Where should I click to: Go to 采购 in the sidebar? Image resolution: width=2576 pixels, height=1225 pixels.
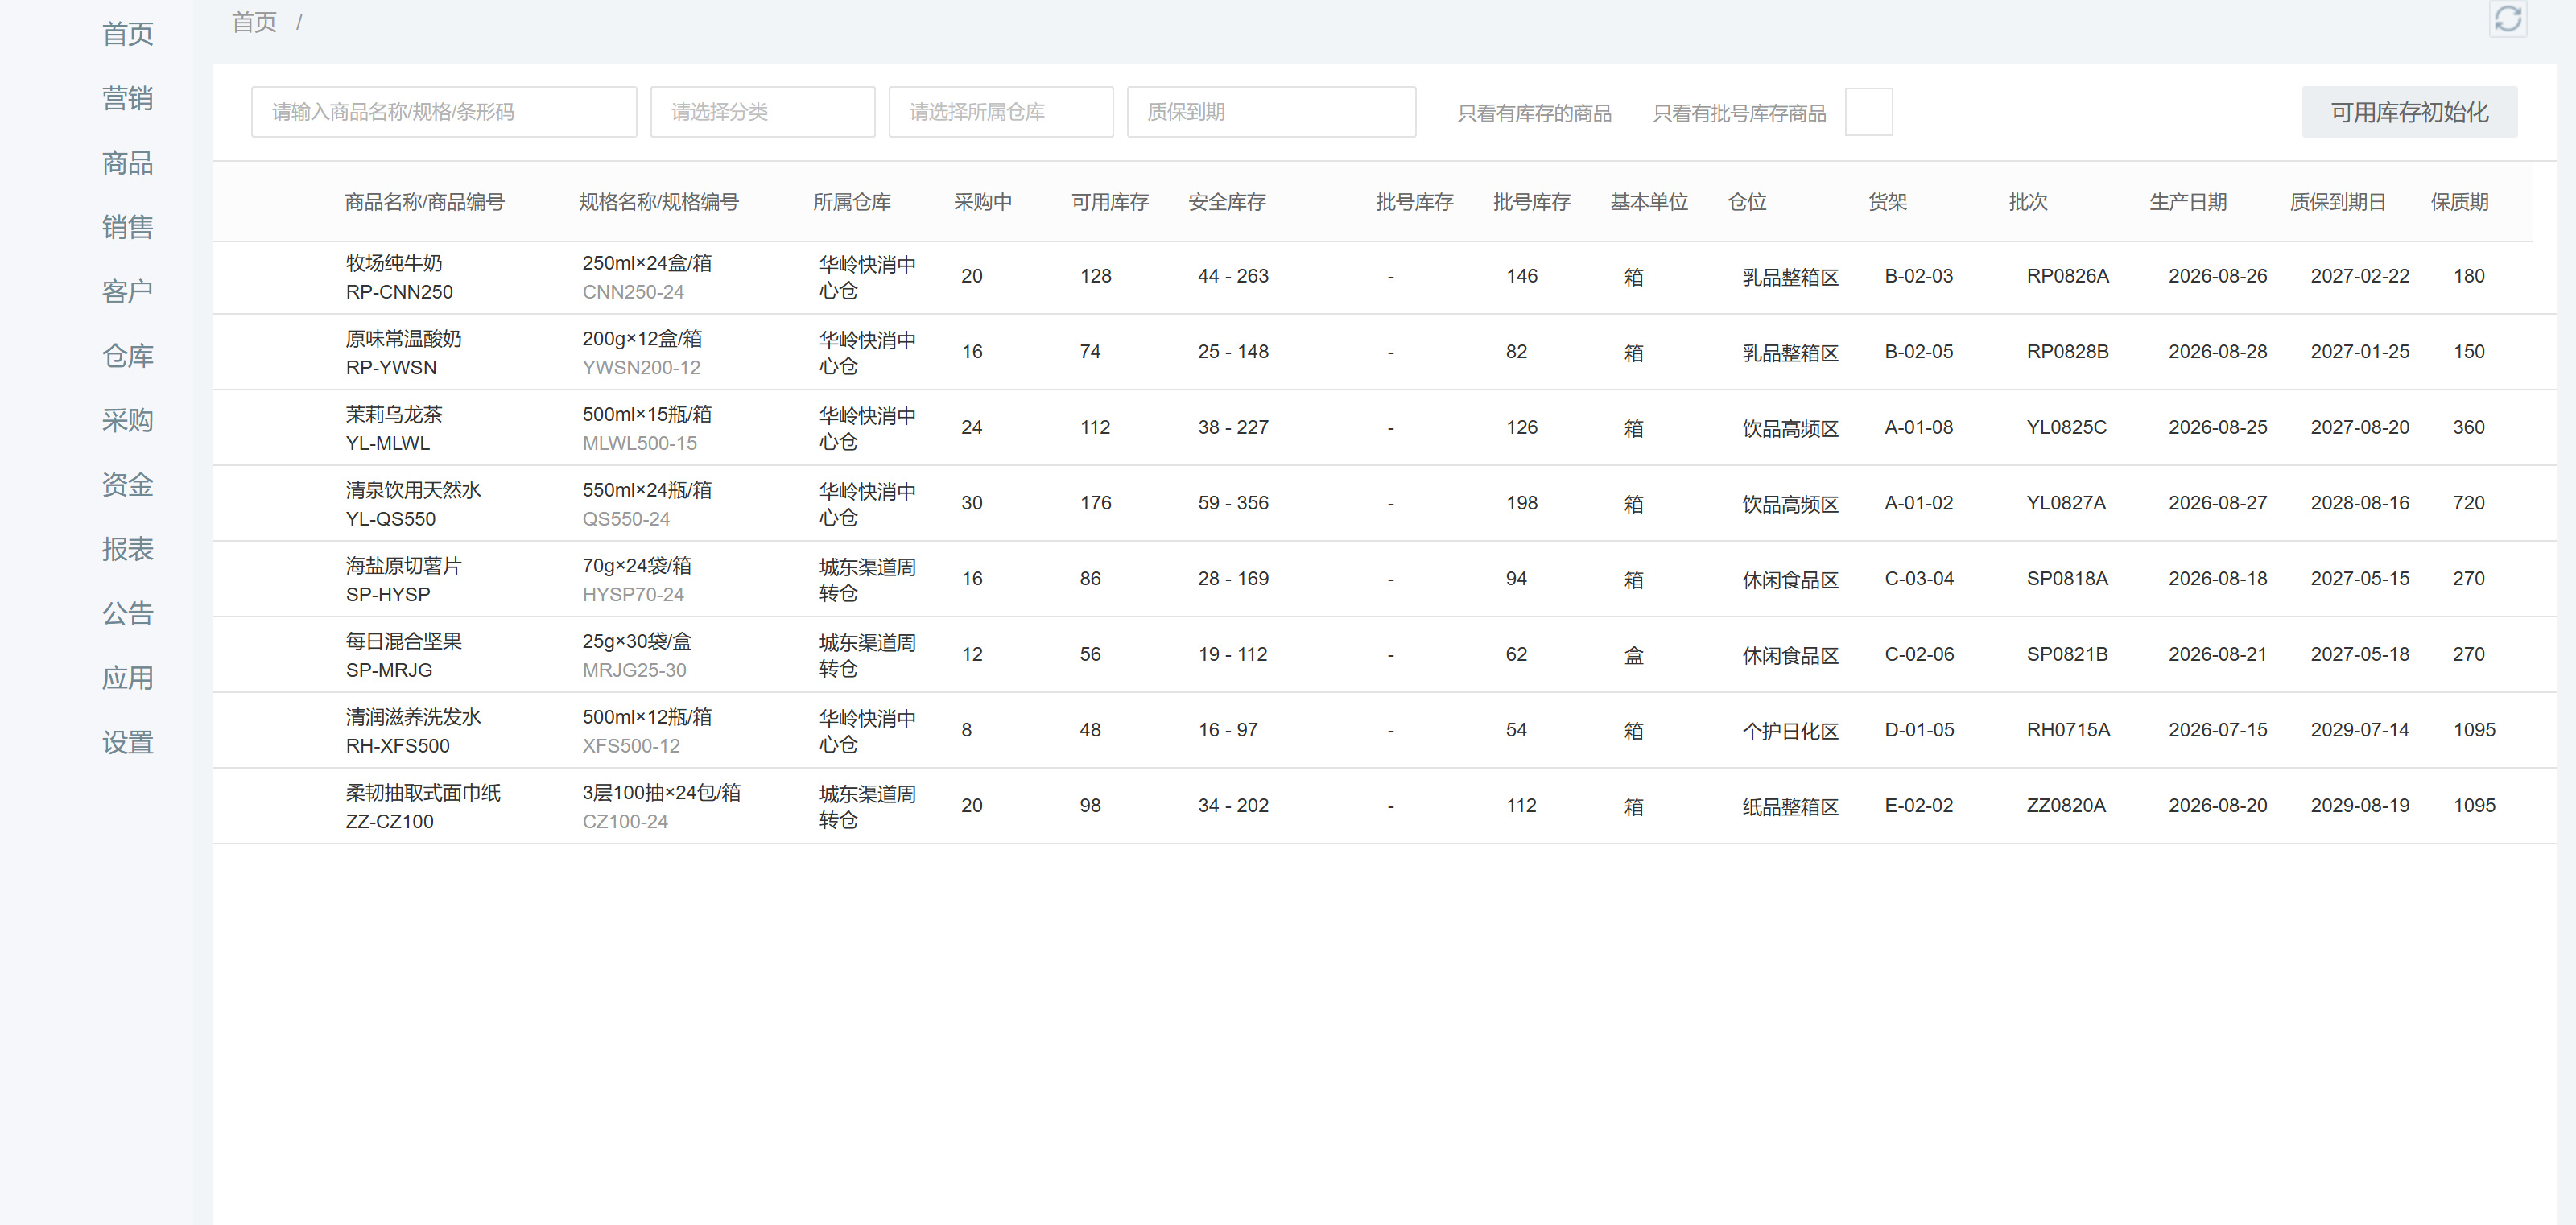[127, 420]
